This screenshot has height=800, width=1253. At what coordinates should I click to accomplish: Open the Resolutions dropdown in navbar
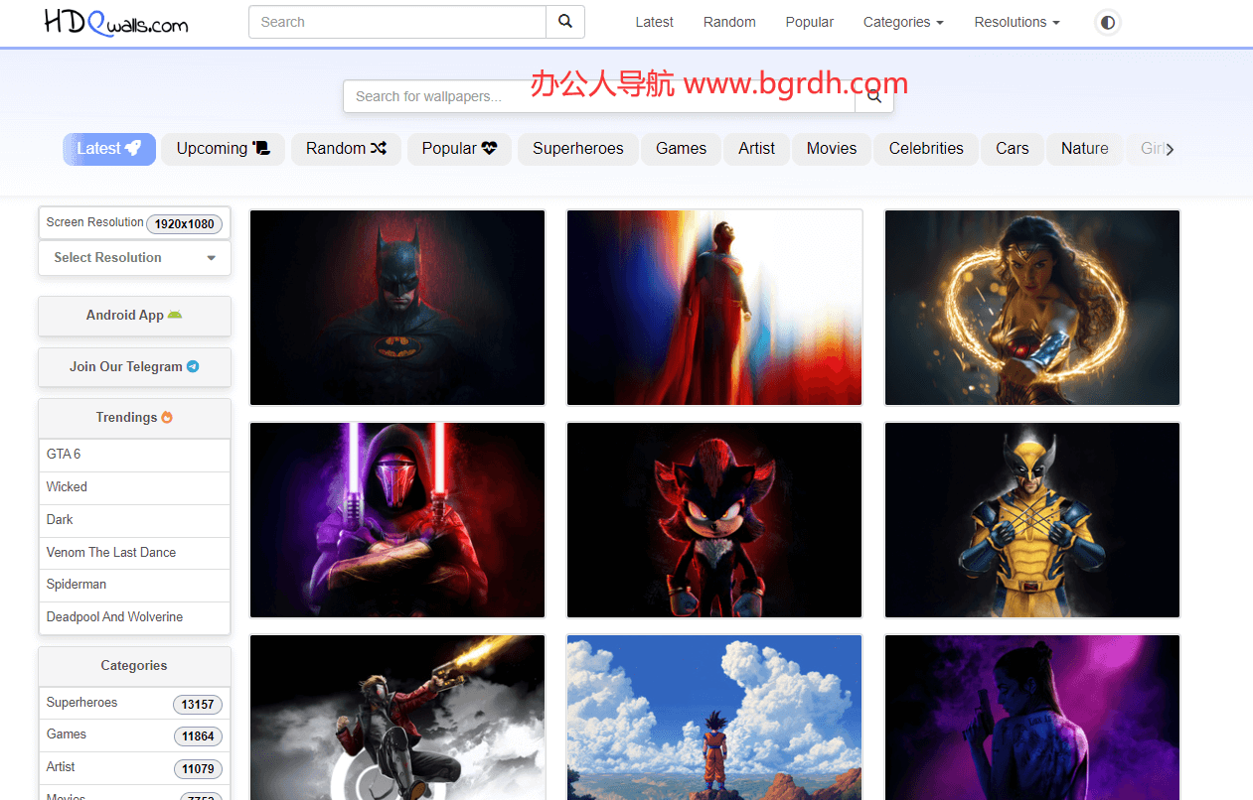pos(1016,22)
